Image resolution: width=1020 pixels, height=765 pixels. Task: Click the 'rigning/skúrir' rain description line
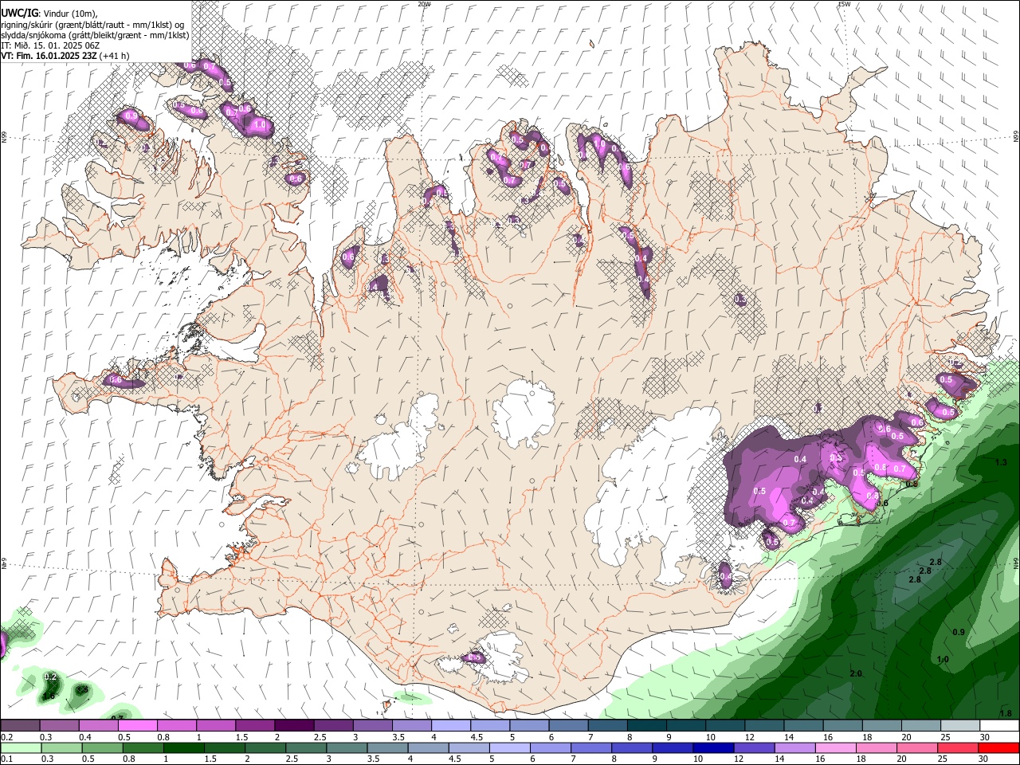coord(92,25)
